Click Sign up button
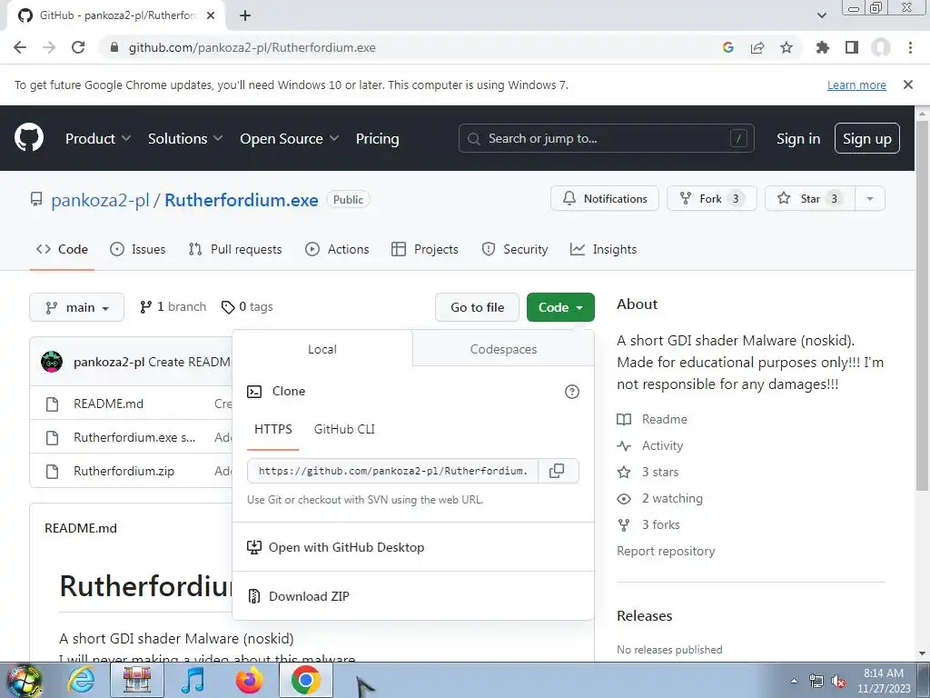Image resolution: width=930 pixels, height=698 pixels. [866, 138]
